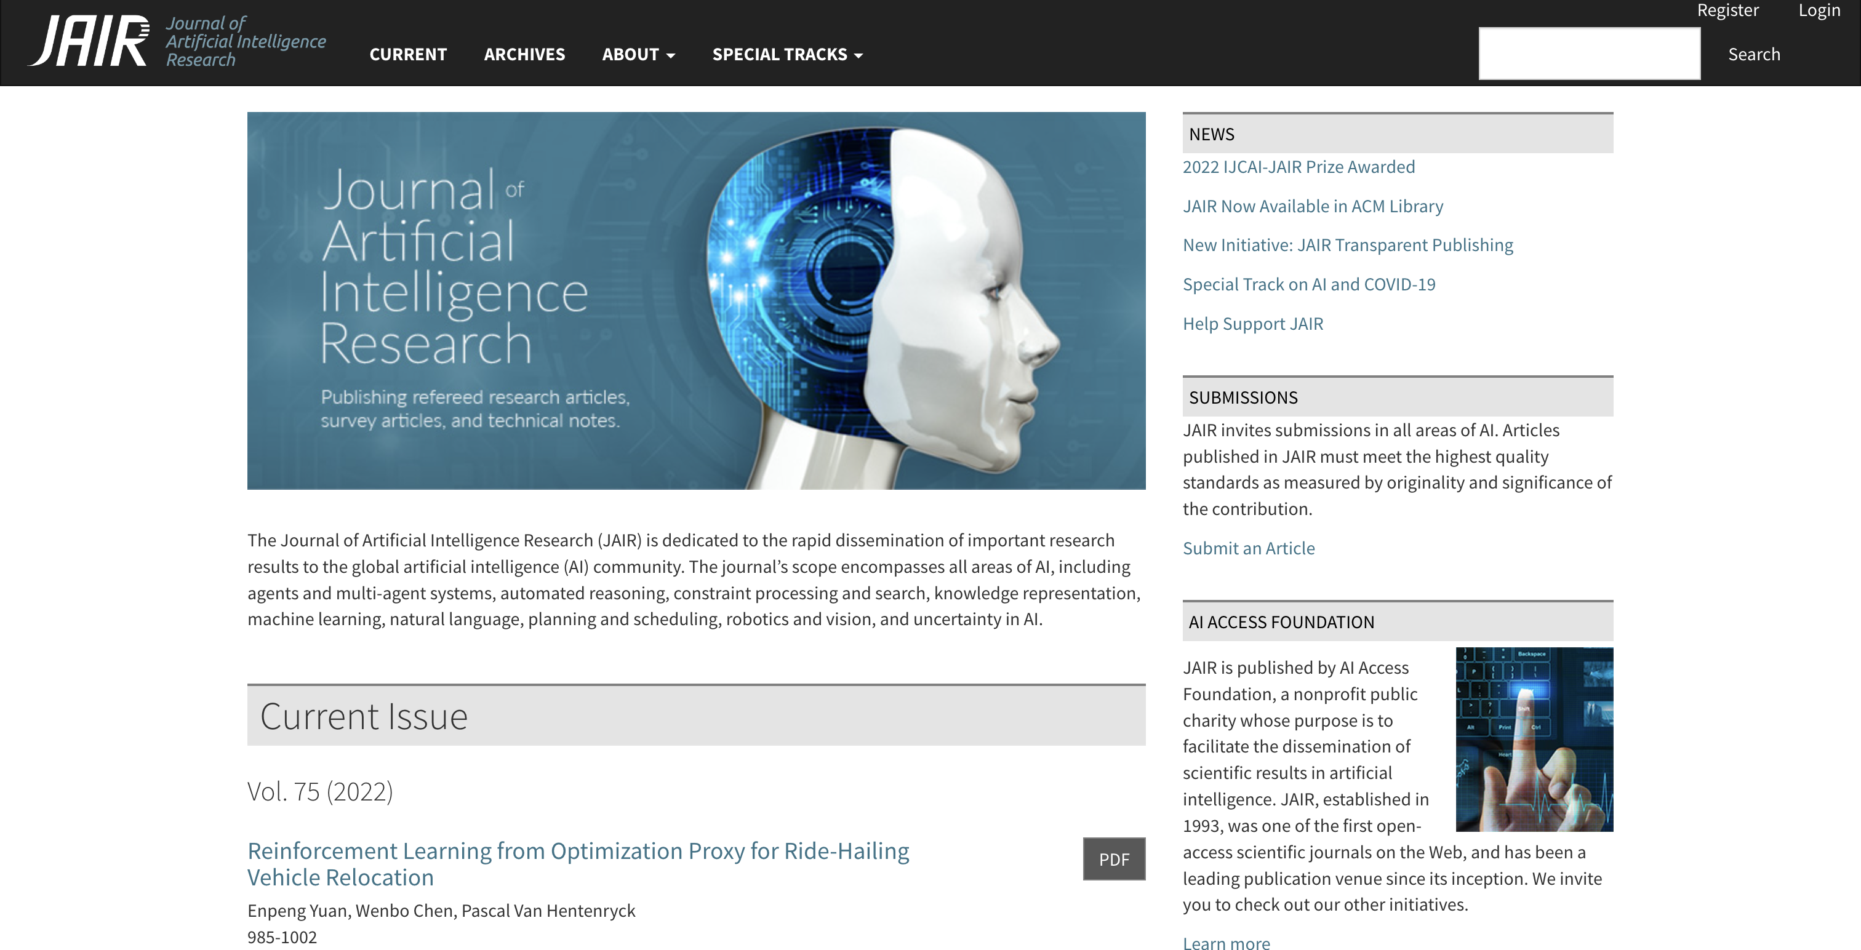The width and height of the screenshot is (1861, 950).
Task: Open the PDF for Ride-Hailing article
Action: point(1114,859)
